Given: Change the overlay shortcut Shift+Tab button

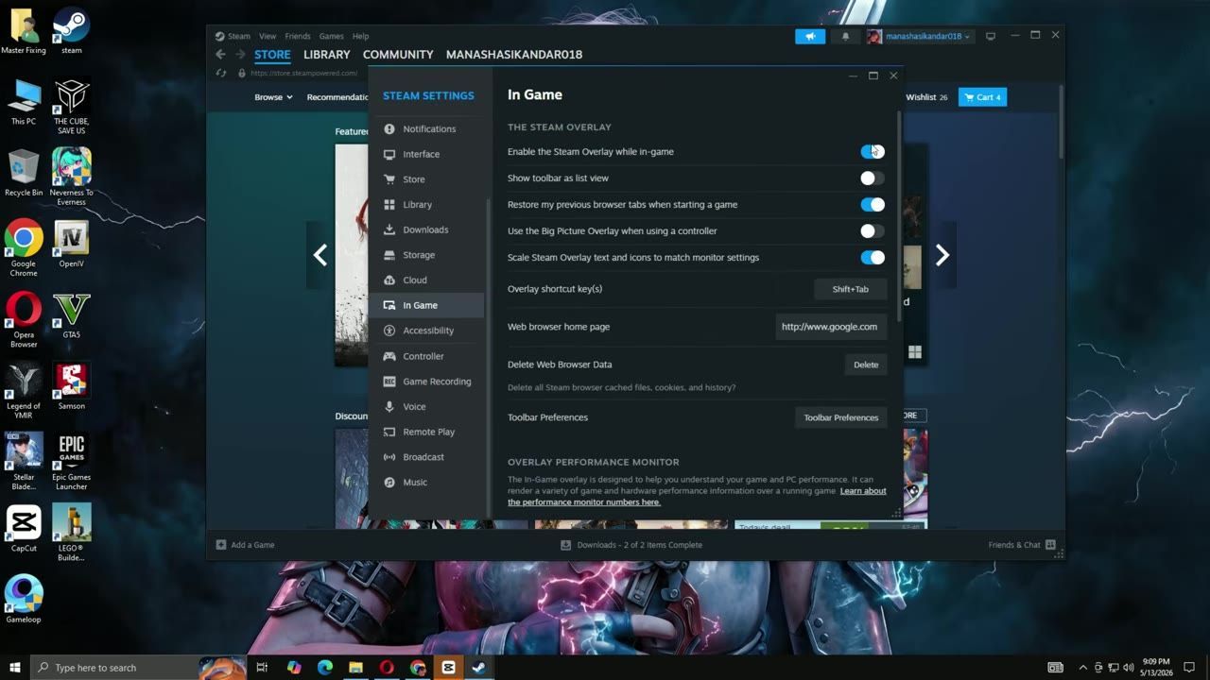Looking at the screenshot, I should [850, 289].
